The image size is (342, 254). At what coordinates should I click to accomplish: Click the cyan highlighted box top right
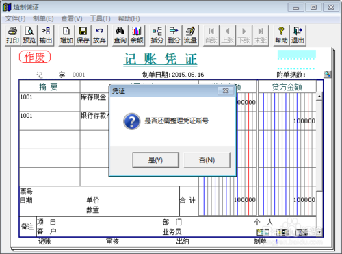297,54
